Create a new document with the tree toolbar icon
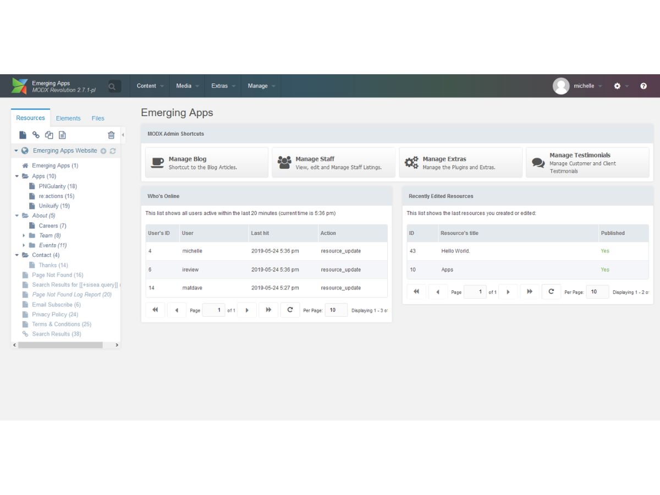The height and width of the screenshot is (495, 660). tap(23, 135)
